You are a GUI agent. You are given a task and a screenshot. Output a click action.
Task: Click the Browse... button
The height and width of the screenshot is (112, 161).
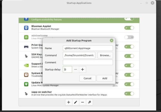pos(105,55)
